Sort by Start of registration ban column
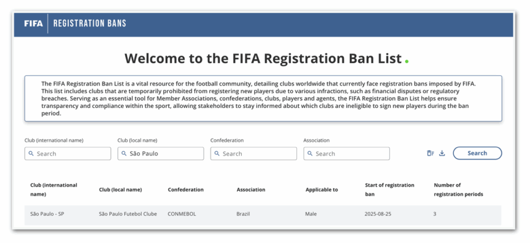The image size is (530, 243). pyautogui.click(x=390, y=189)
